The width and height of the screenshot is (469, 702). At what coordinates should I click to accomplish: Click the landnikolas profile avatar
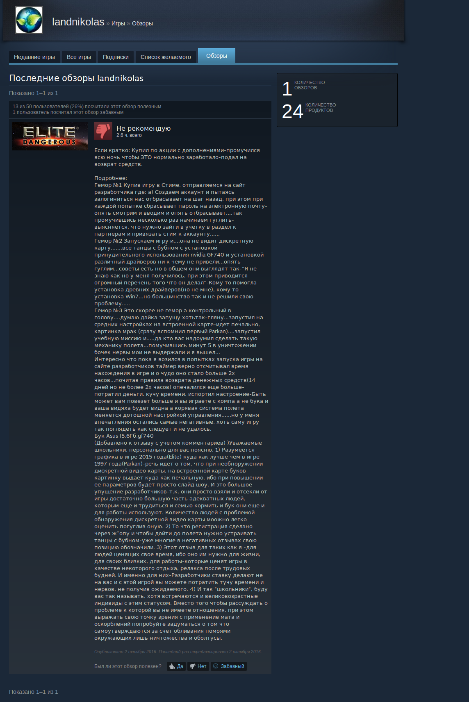pyautogui.click(x=29, y=20)
